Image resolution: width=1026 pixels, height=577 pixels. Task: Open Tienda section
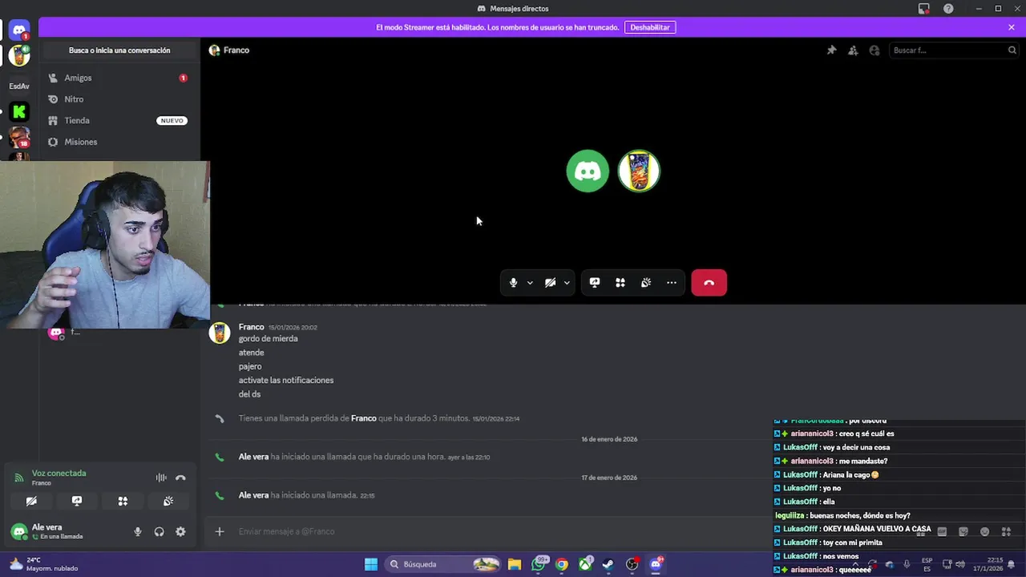118,120
